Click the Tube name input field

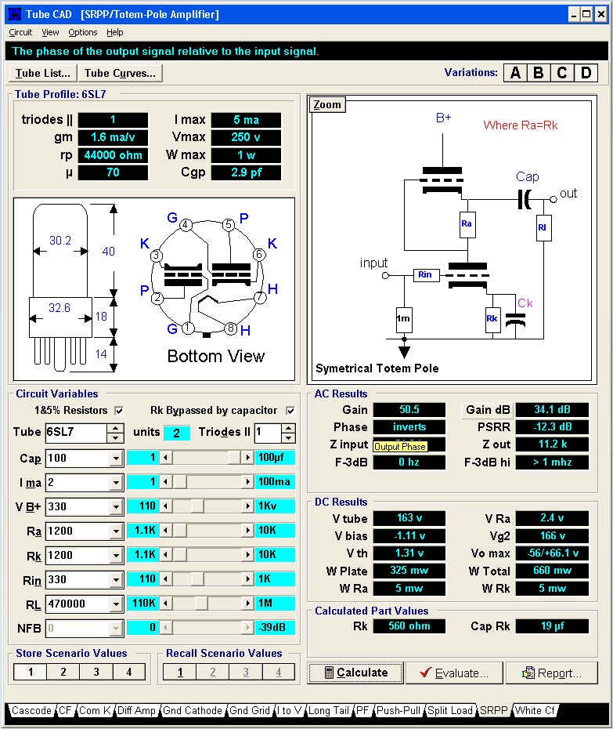point(74,433)
